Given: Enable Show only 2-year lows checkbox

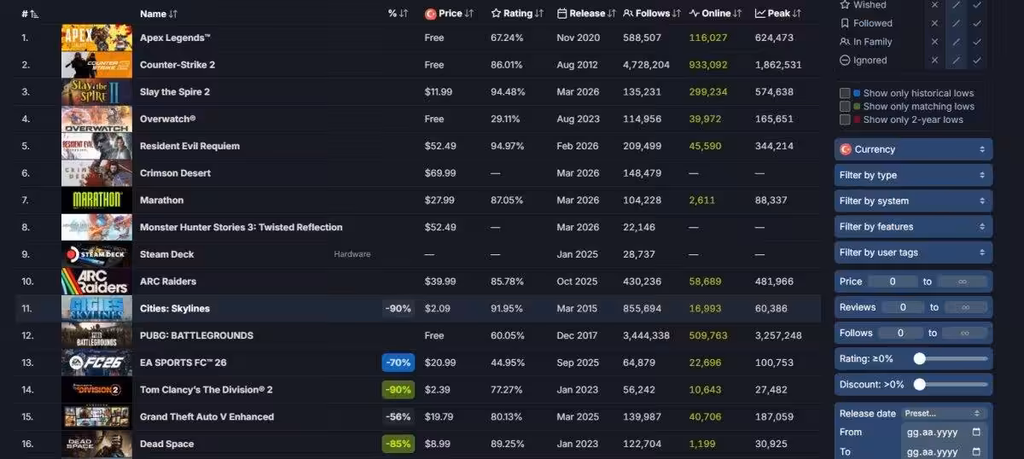Looking at the screenshot, I should [845, 119].
